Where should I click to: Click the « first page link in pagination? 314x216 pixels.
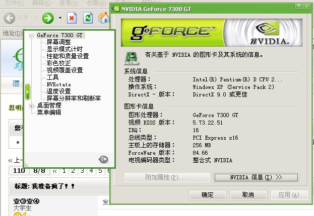pos(54,171)
